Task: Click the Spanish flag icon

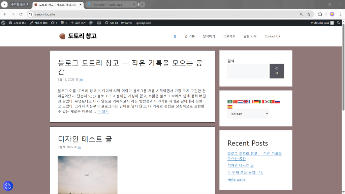Action: (x=230, y=107)
